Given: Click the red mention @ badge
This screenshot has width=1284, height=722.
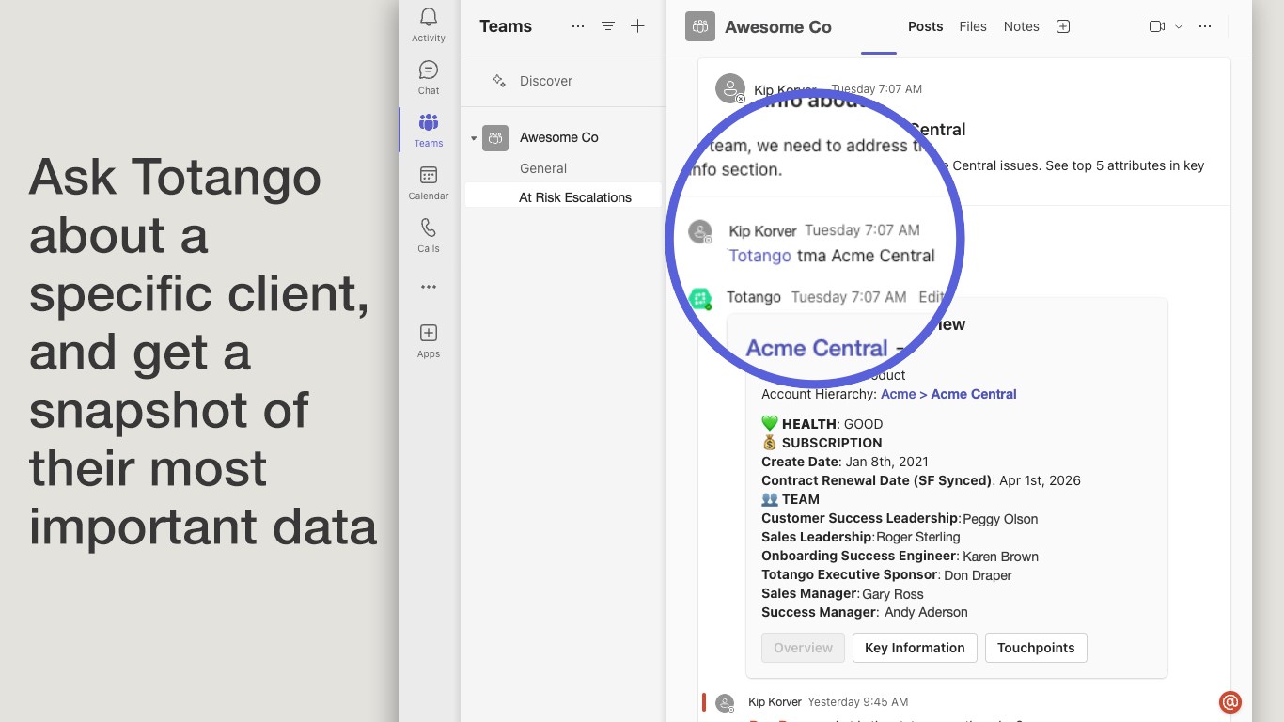Looking at the screenshot, I should [1230, 701].
